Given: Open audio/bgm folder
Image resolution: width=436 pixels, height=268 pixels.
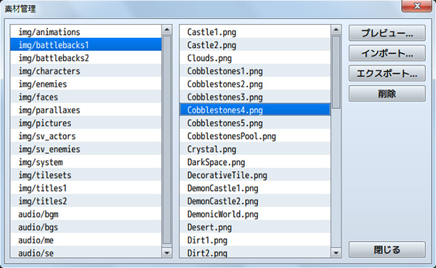Looking at the screenshot, I should (86, 214).
